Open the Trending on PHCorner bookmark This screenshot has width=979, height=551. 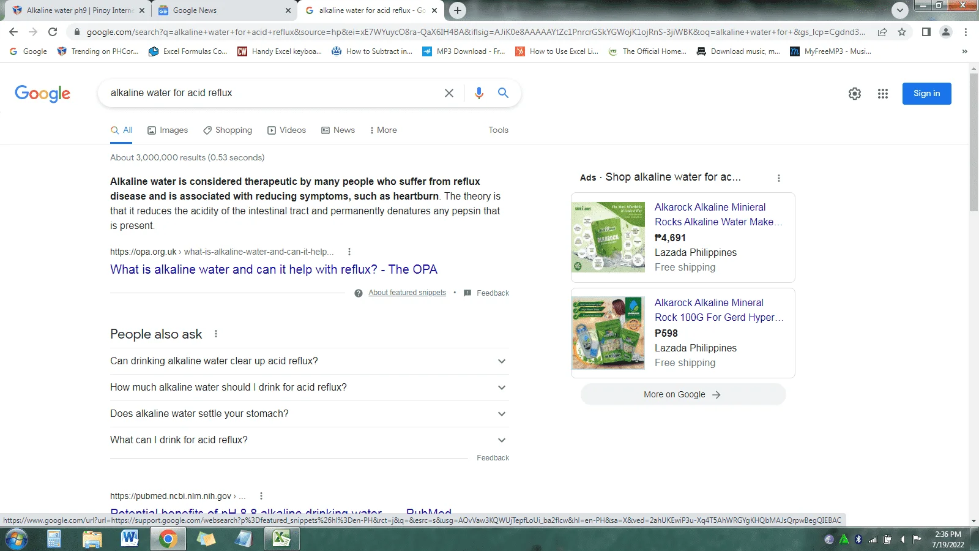pos(98,51)
